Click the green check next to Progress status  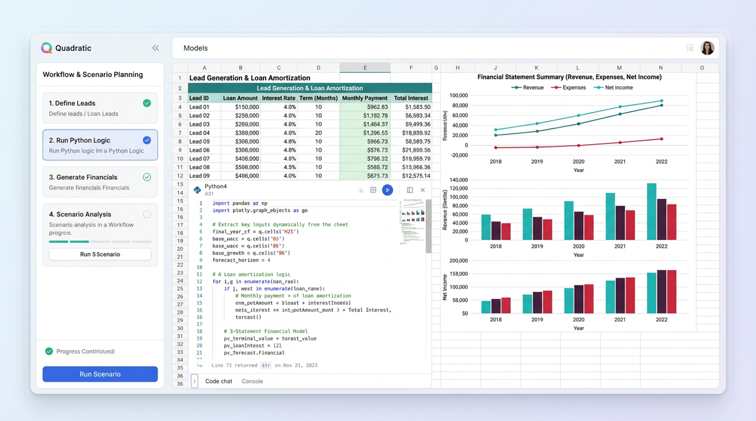(49, 351)
